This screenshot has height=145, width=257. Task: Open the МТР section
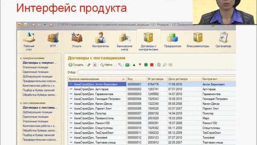coord(53,40)
